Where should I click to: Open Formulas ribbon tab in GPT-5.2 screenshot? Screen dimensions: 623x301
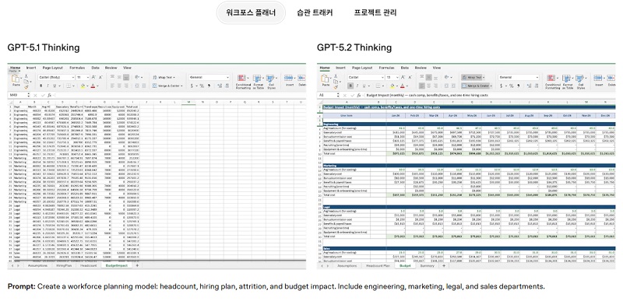tap(386, 68)
